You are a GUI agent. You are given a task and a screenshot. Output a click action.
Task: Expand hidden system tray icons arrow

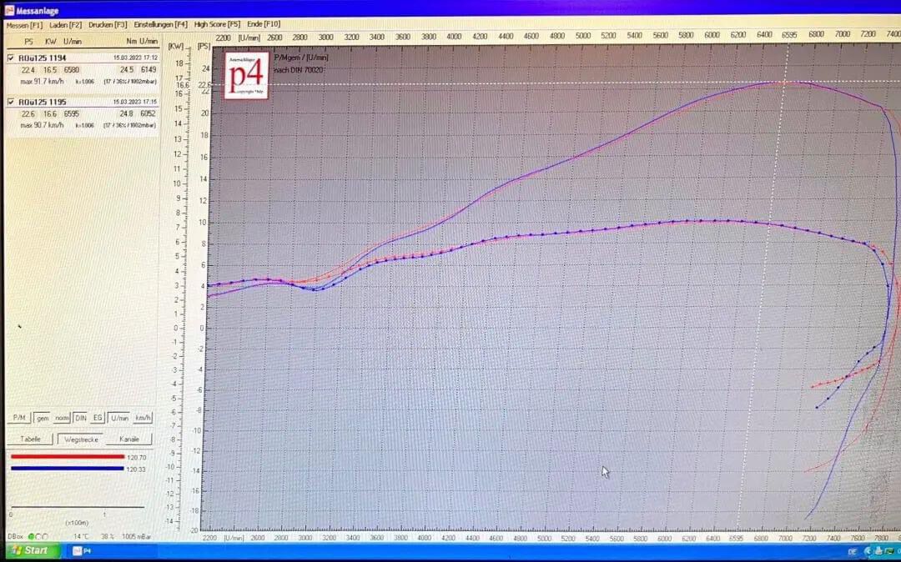coord(867,551)
